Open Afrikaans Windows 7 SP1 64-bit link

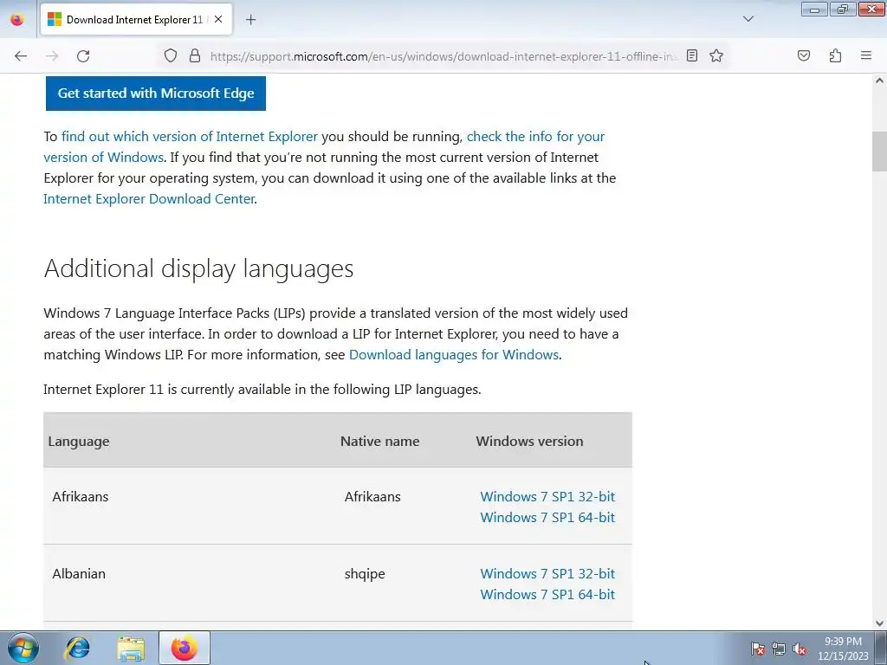tap(547, 518)
